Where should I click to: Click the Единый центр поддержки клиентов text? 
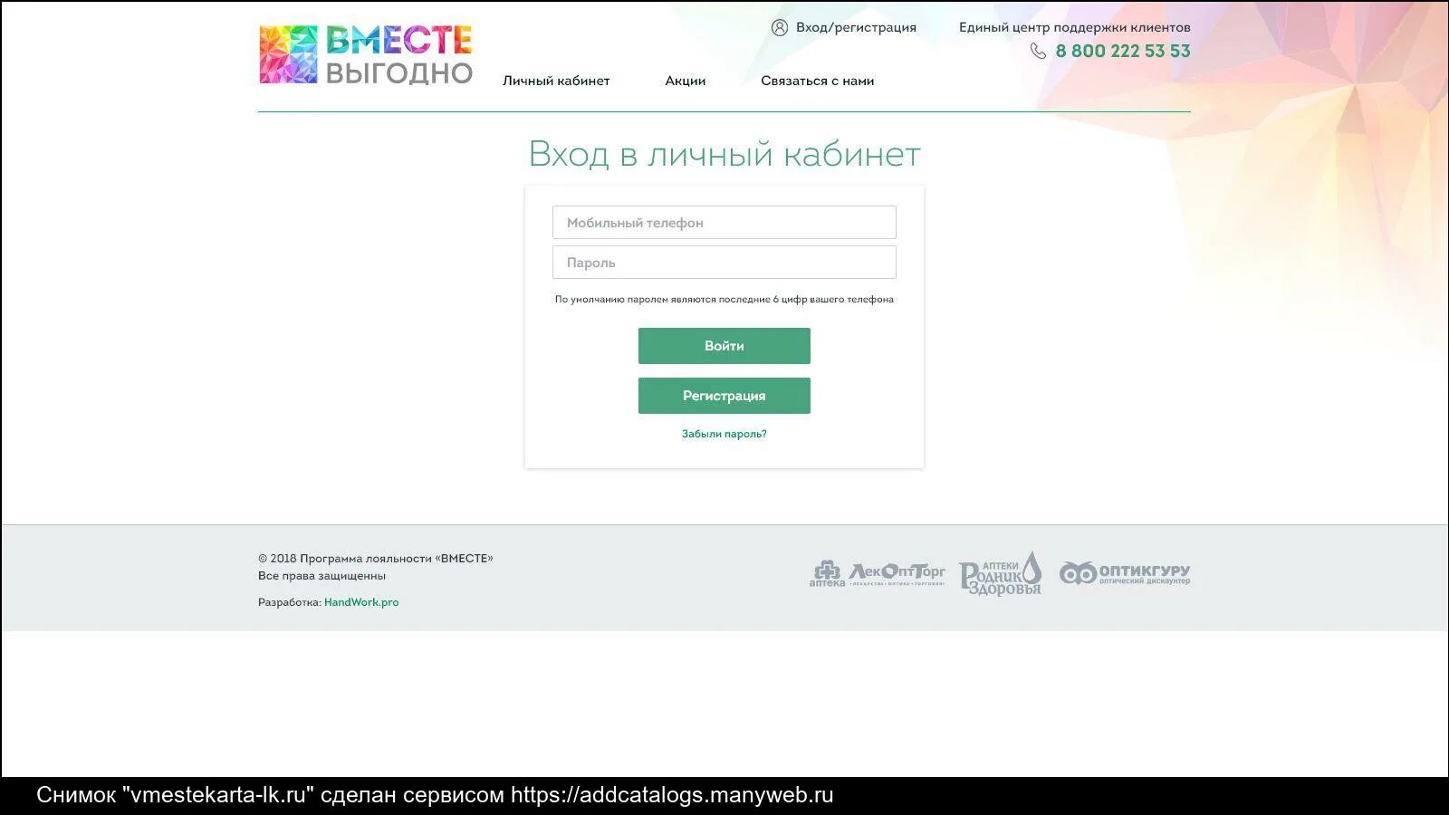click(1075, 27)
